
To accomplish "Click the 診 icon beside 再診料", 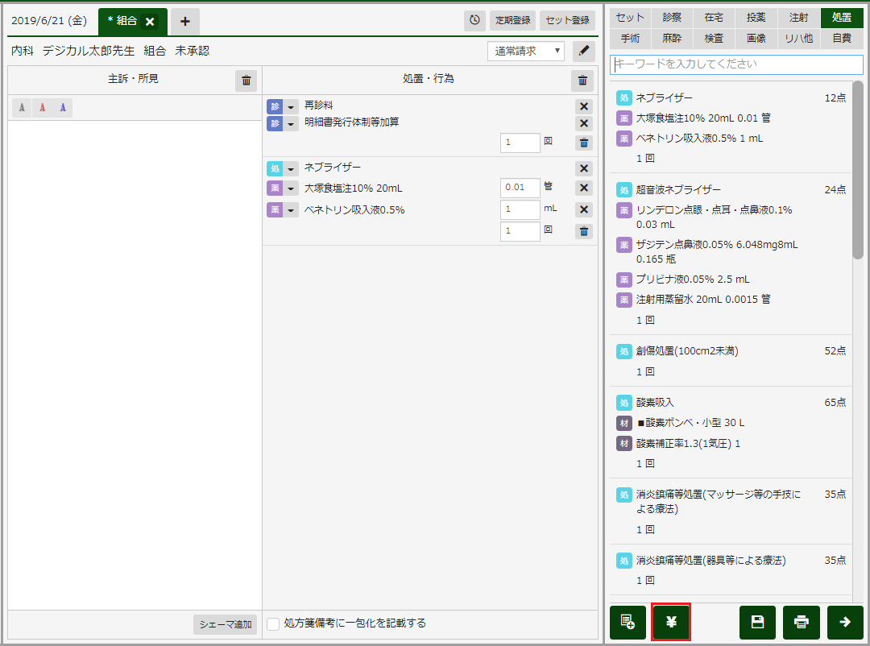I will (275, 106).
